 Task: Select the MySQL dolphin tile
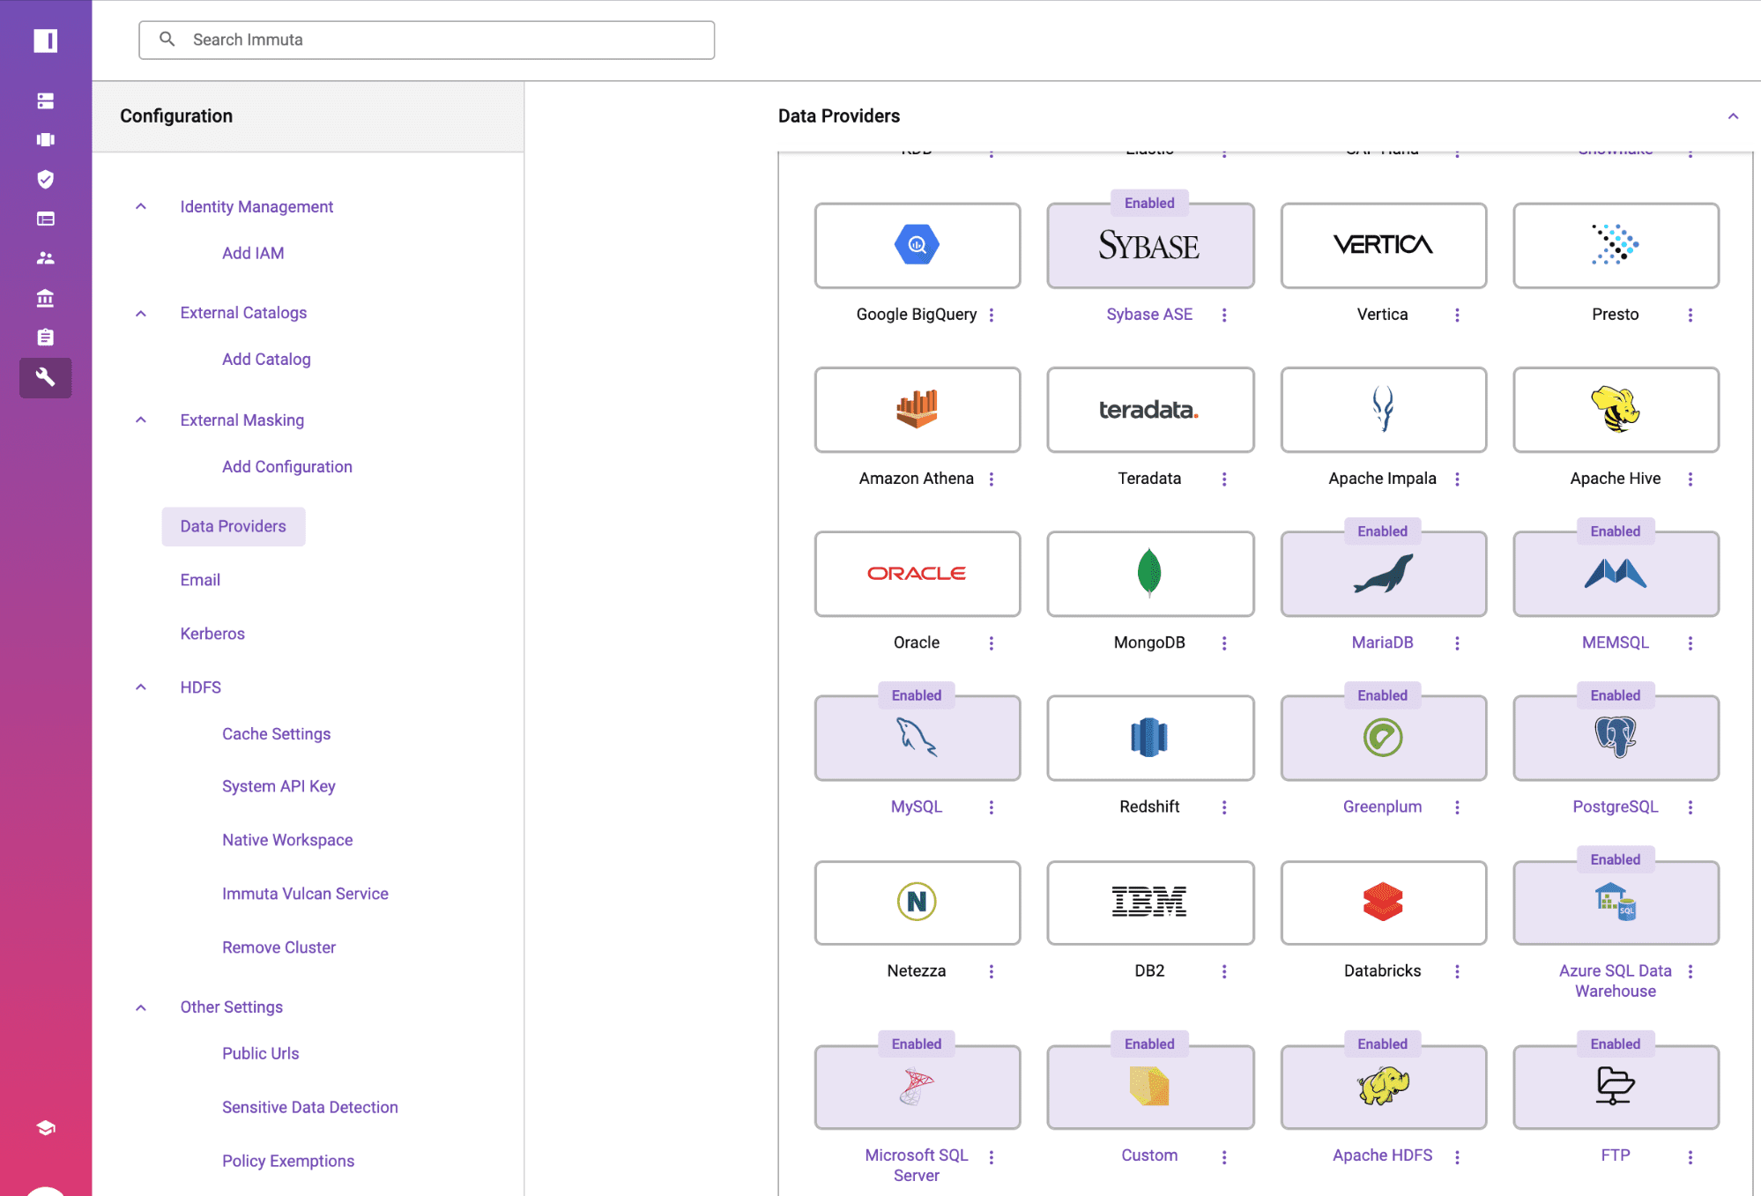pos(917,738)
